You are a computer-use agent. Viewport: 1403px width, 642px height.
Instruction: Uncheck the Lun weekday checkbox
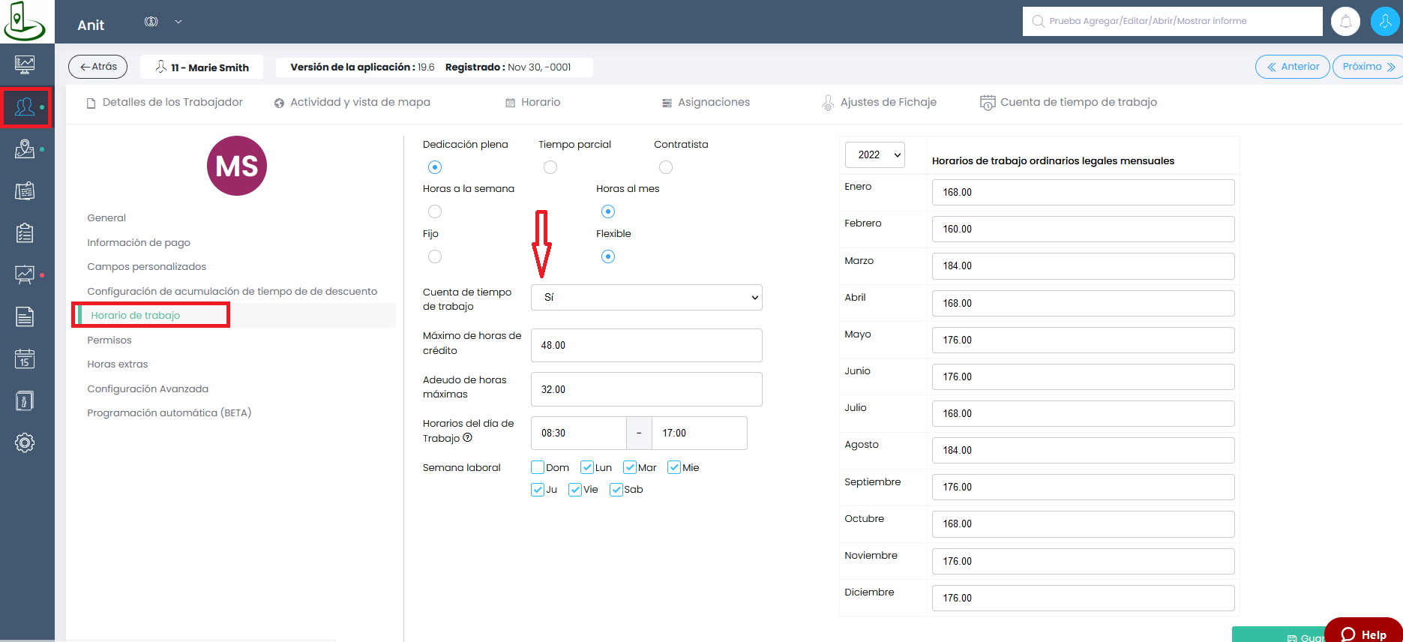[x=587, y=467]
